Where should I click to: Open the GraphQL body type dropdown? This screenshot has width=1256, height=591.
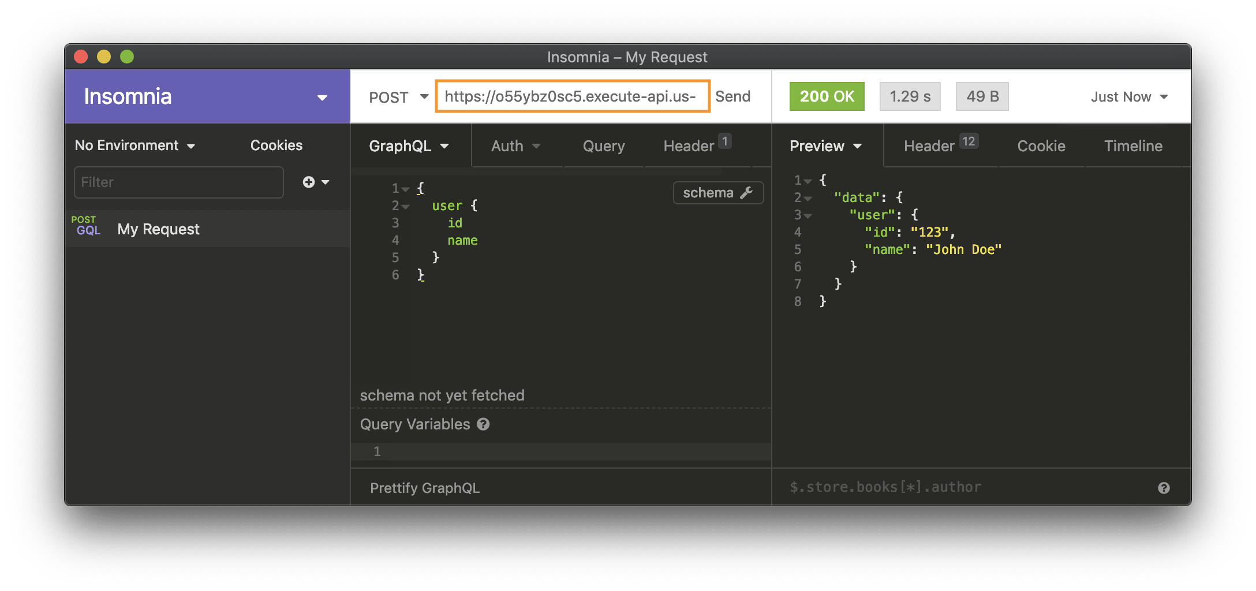pyautogui.click(x=409, y=146)
